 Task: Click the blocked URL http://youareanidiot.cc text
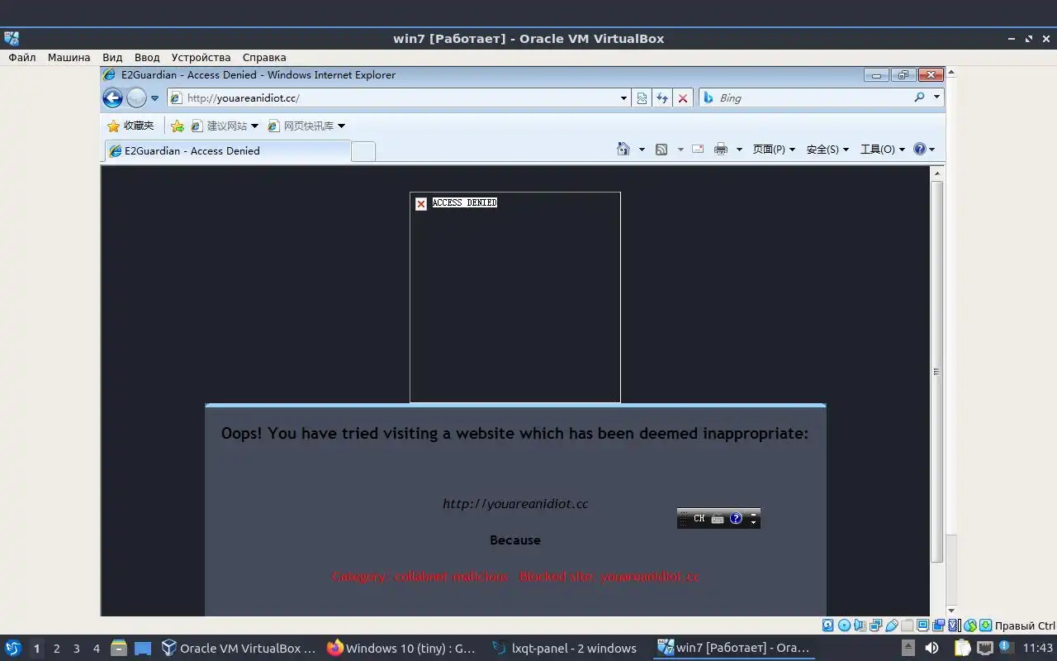click(515, 503)
